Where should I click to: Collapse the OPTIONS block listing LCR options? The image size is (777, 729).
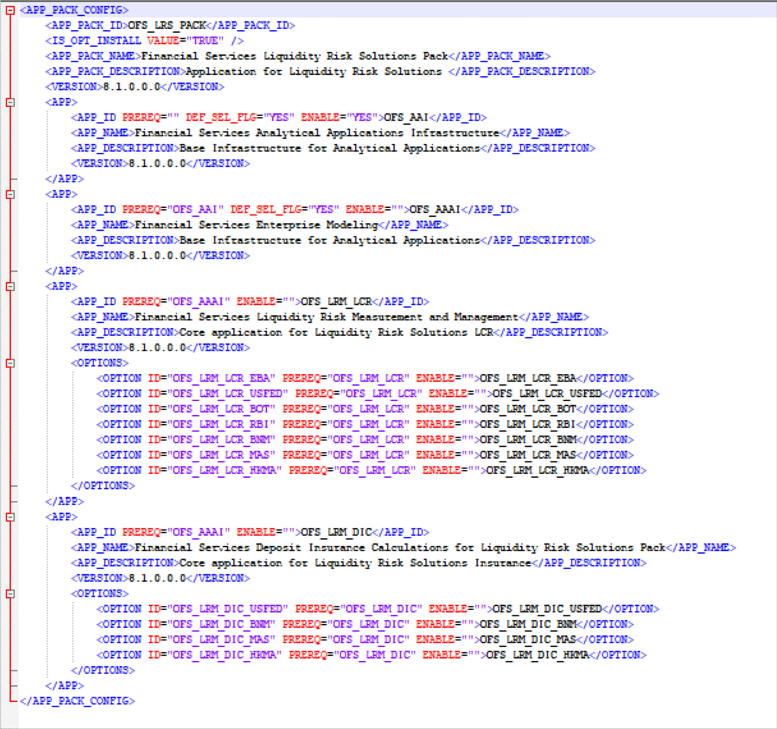[10, 363]
